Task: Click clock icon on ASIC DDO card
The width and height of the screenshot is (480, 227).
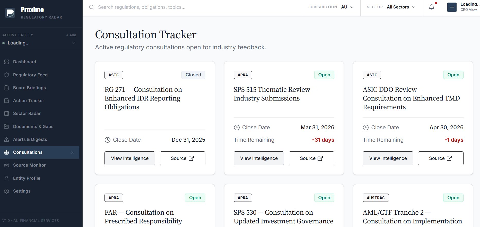Action: [x=365, y=128]
